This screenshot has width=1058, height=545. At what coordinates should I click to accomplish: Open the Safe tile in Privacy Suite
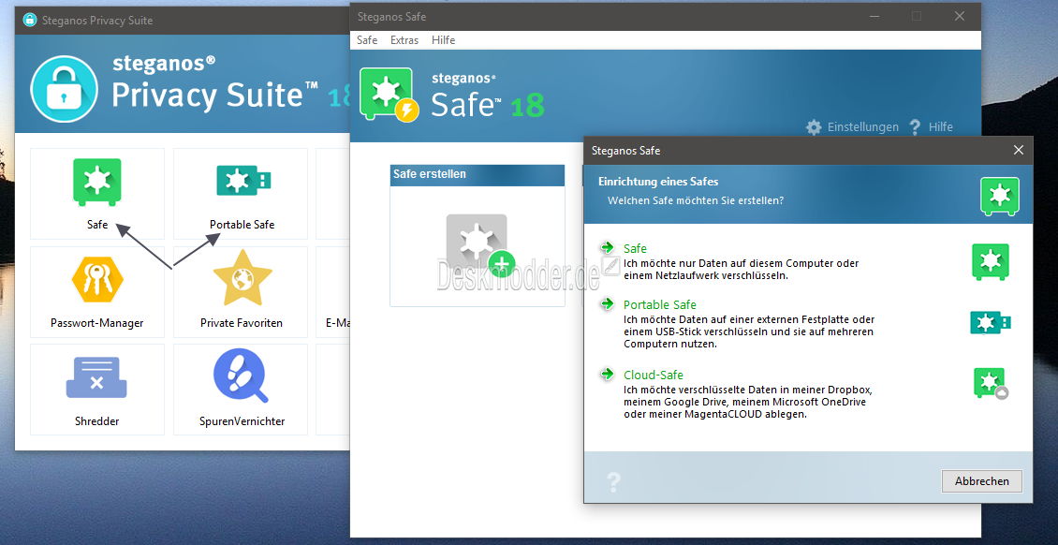click(97, 194)
